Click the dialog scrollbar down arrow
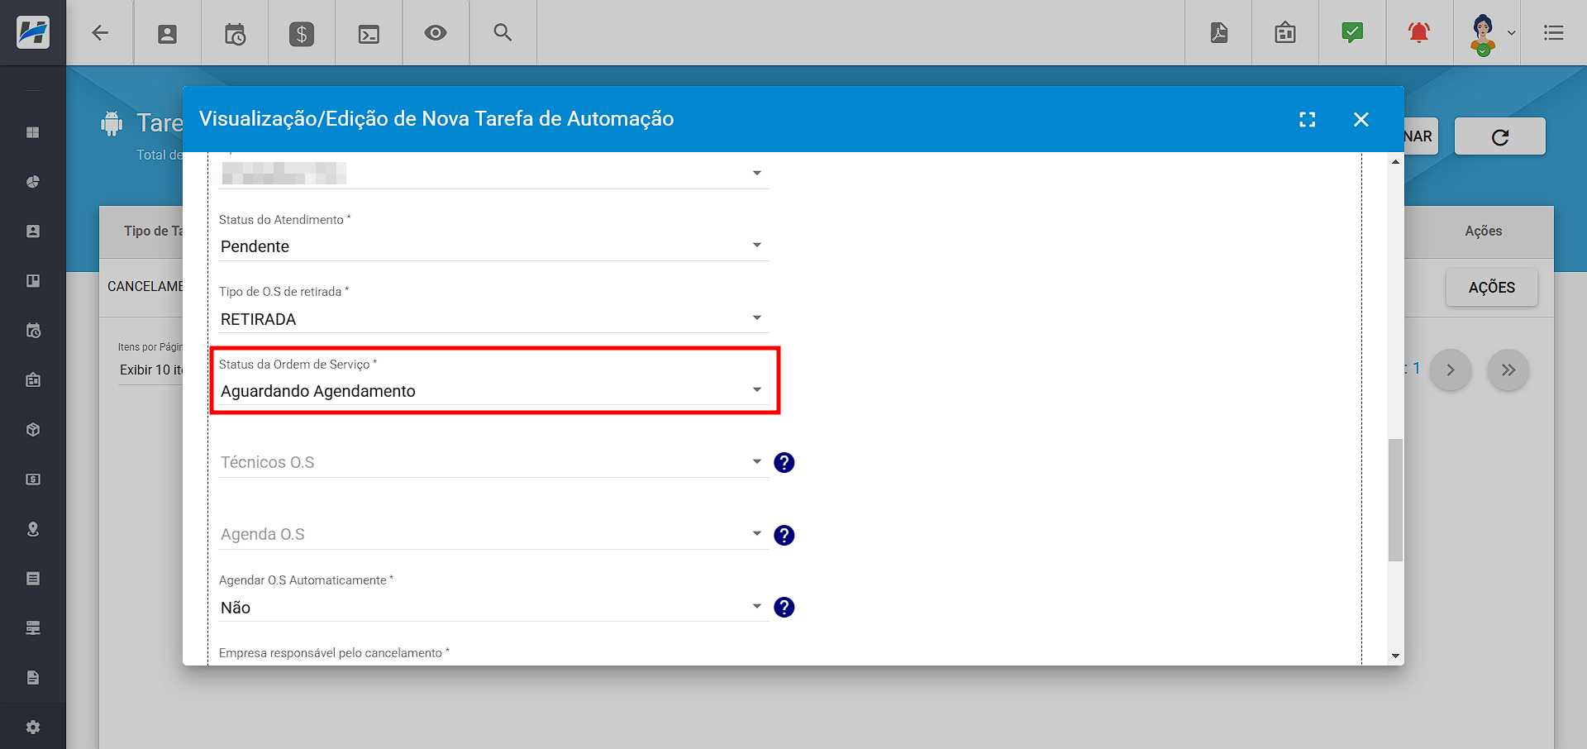Viewport: 1587px width, 749px height. [1395, 656]
